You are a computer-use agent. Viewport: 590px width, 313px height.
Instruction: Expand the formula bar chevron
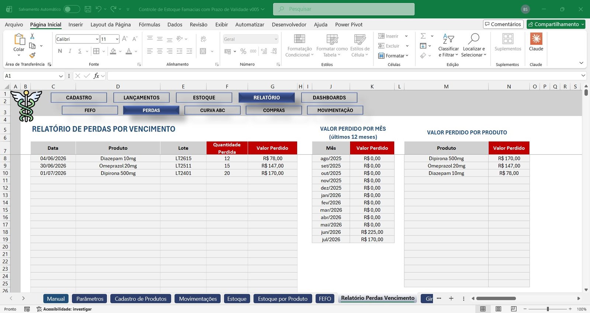tap(583, 75)
